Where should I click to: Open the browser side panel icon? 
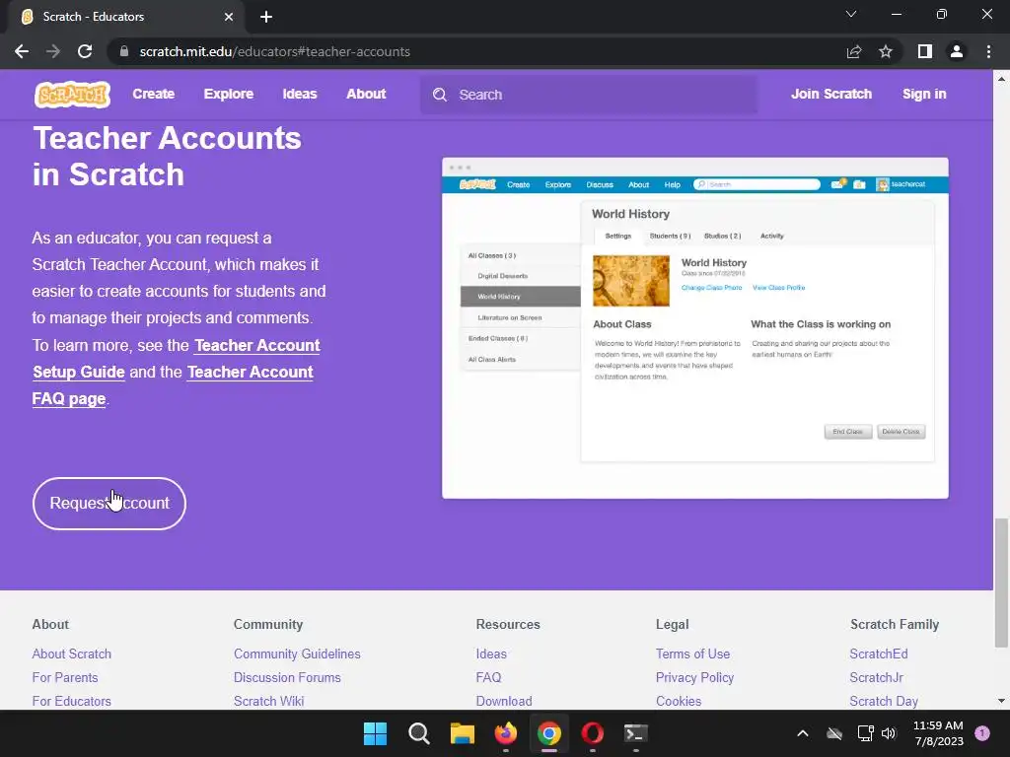(925, 51)
